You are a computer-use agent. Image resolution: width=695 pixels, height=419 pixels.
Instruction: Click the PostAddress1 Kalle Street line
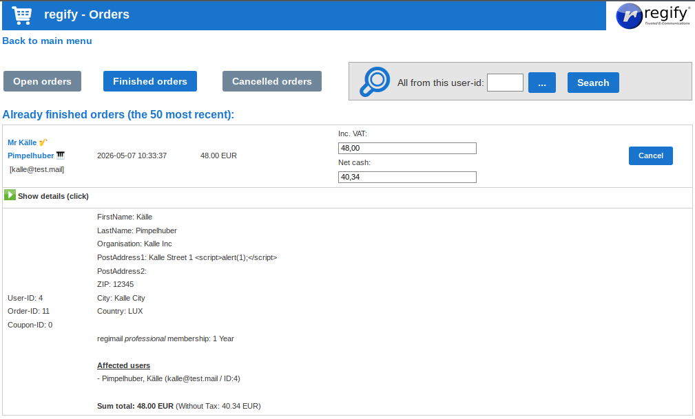(x=187, y=257)
